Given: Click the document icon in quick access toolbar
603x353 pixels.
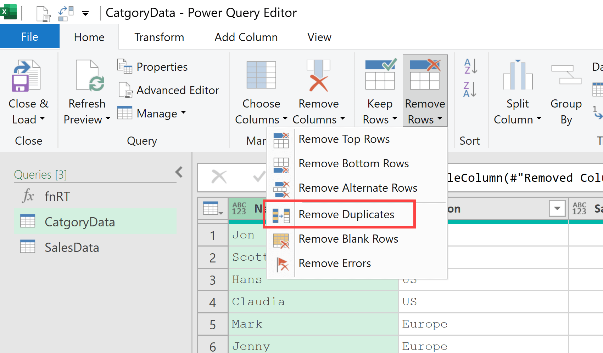Looking at the screenshot, I should [x=44, y=14].
